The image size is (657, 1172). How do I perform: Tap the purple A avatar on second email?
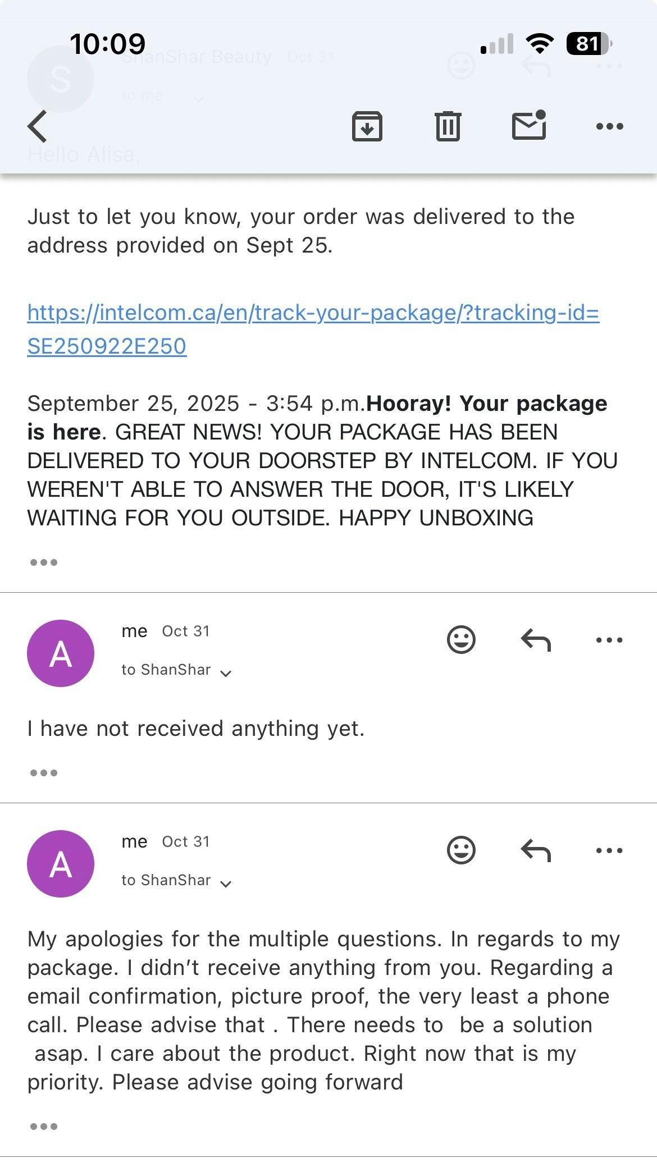coord(61,863)
